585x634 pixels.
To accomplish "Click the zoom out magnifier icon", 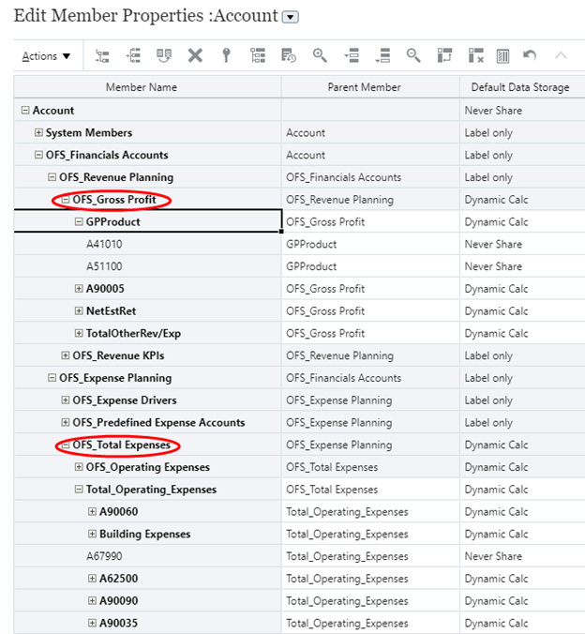I will (413, 56).
